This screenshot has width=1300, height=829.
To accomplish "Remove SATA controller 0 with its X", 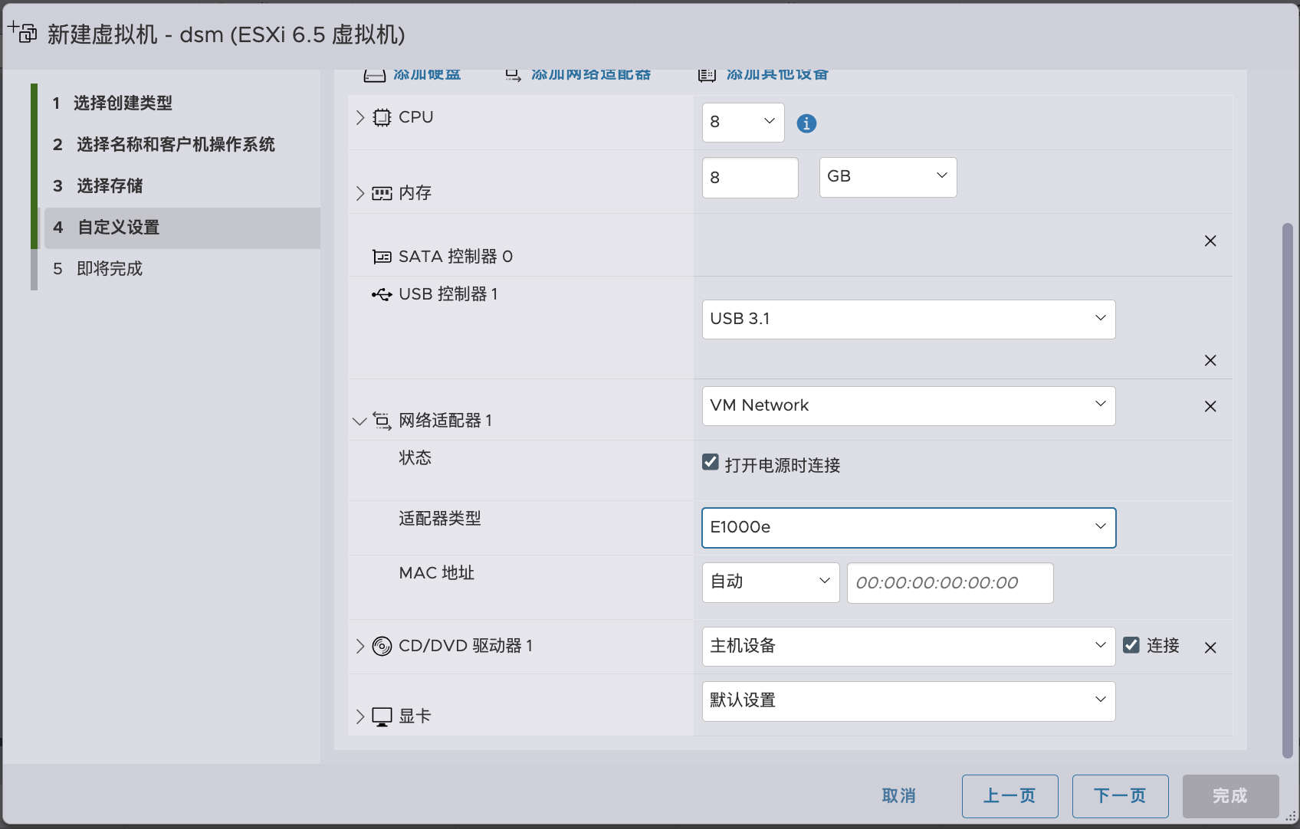I will click(1210, 241).
